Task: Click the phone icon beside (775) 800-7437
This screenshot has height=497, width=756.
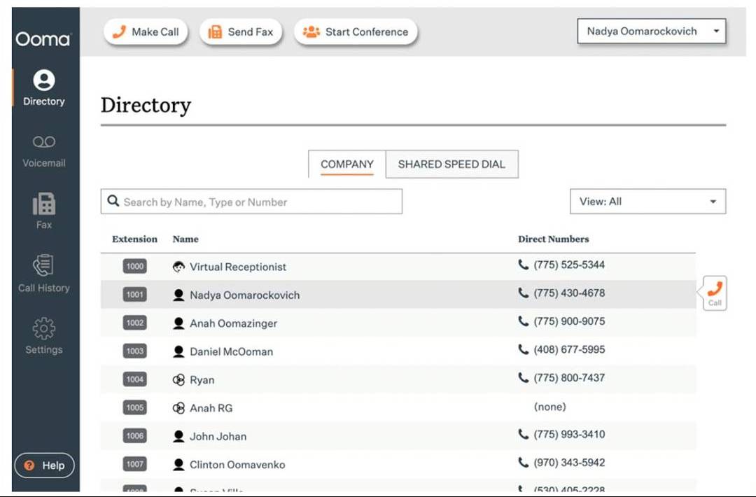Action: 523,377
